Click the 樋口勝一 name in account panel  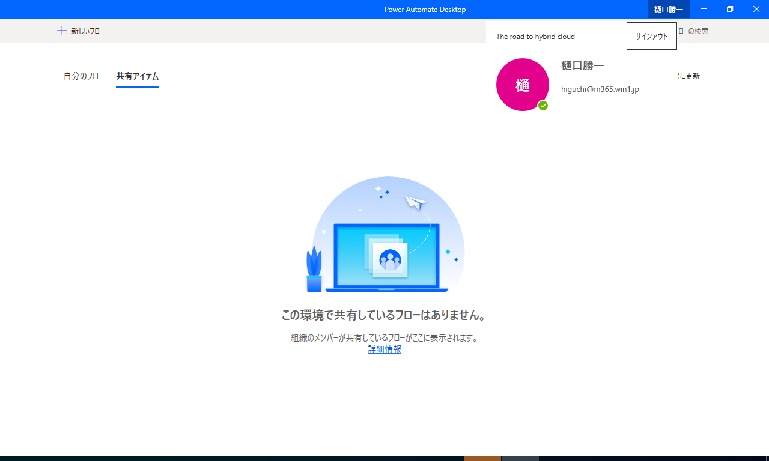click(x=583, y=65)
